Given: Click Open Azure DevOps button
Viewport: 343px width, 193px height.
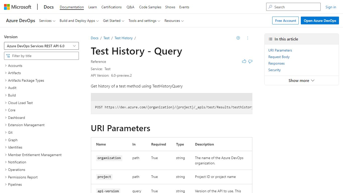Looking at the screenshot, I should pos(320,21).
